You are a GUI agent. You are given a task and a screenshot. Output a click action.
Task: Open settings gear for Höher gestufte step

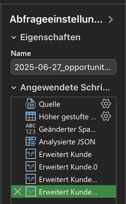click(106, 116)
